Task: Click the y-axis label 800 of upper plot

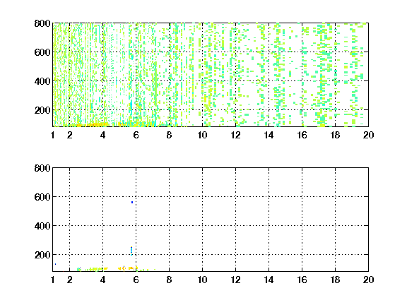Action: [42, 23]
